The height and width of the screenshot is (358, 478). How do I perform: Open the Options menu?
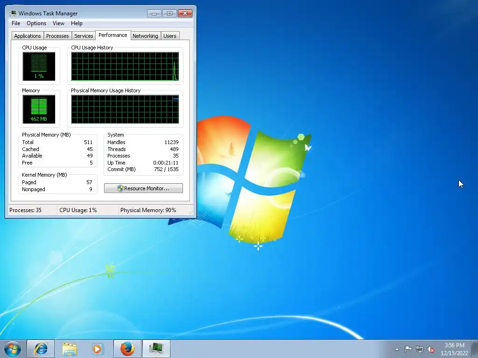36,23
